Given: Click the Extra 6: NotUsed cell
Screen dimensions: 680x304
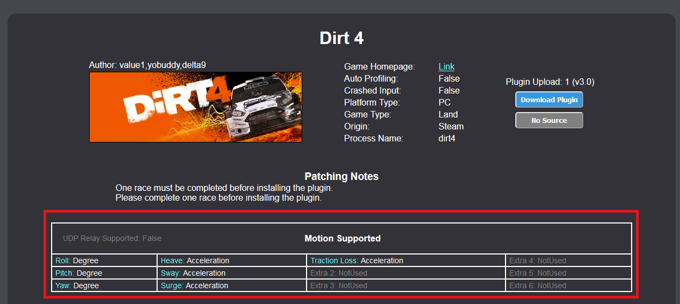Looking at the screenshot, I should click(569, 286).
